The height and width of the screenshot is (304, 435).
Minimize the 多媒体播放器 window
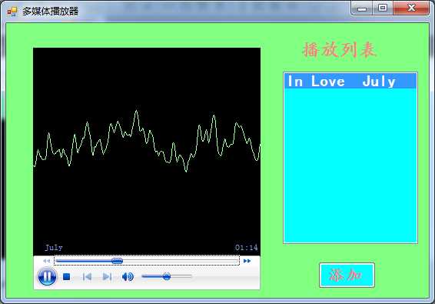pyautogui.click(x=362, y=8)
